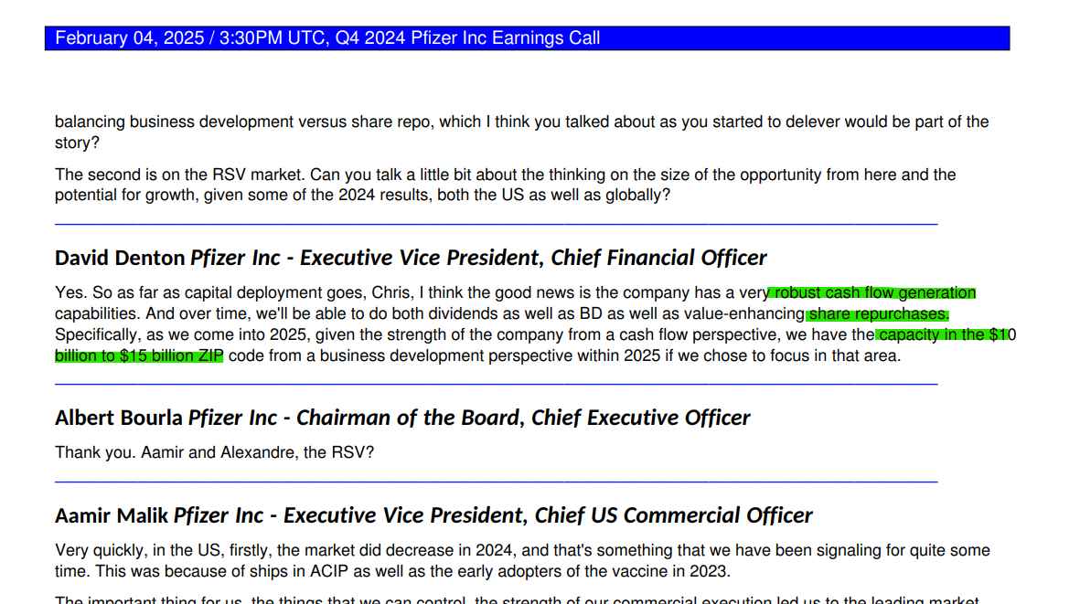Click the highlighted 'capacity in the $10' text
Viewport: 1080px width, 604px height.
[x=947, y=334]
